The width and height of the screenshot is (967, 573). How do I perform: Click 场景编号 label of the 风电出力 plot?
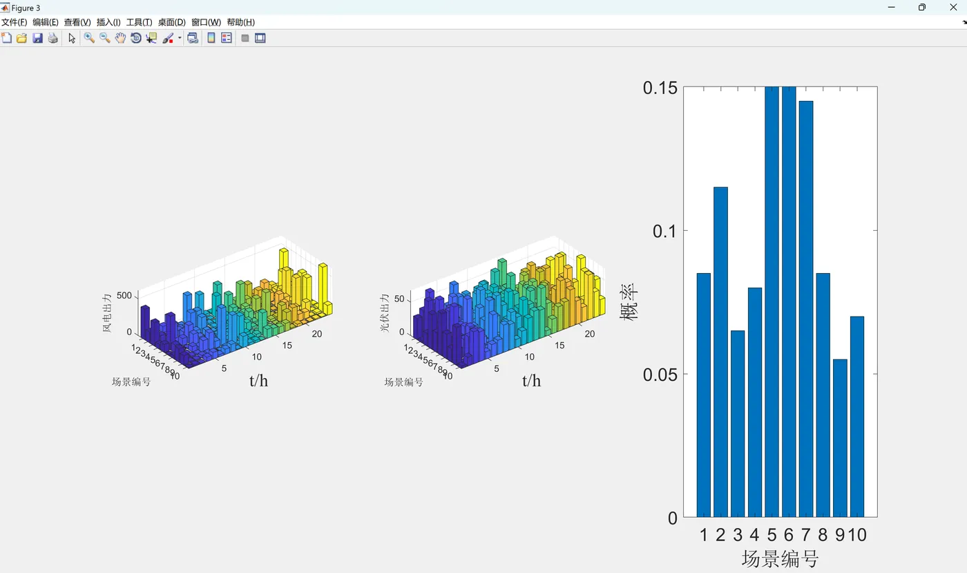pyautogui.click(x=131, y=382)
